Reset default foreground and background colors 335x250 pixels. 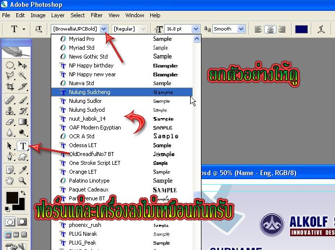coord(7,209)
